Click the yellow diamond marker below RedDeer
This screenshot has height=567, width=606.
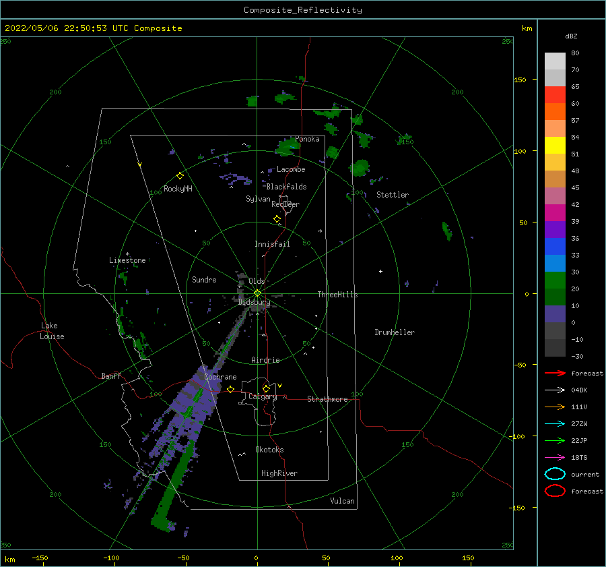pyautogui.click(x=277, y=219)
